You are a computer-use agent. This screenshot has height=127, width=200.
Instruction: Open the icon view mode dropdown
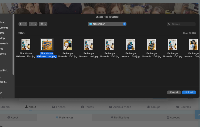point(33,24)
